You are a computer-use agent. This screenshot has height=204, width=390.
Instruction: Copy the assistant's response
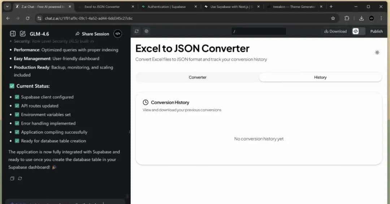tap(12, 178)
